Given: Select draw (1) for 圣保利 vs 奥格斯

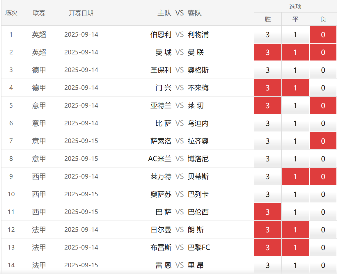Looking at the screenshot, I should (295, 70).
